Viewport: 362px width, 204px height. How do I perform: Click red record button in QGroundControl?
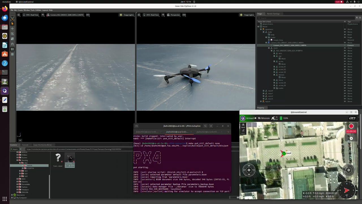click(x=351, y=126)
